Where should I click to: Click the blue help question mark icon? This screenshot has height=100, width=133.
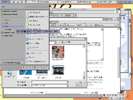(28, 53)
